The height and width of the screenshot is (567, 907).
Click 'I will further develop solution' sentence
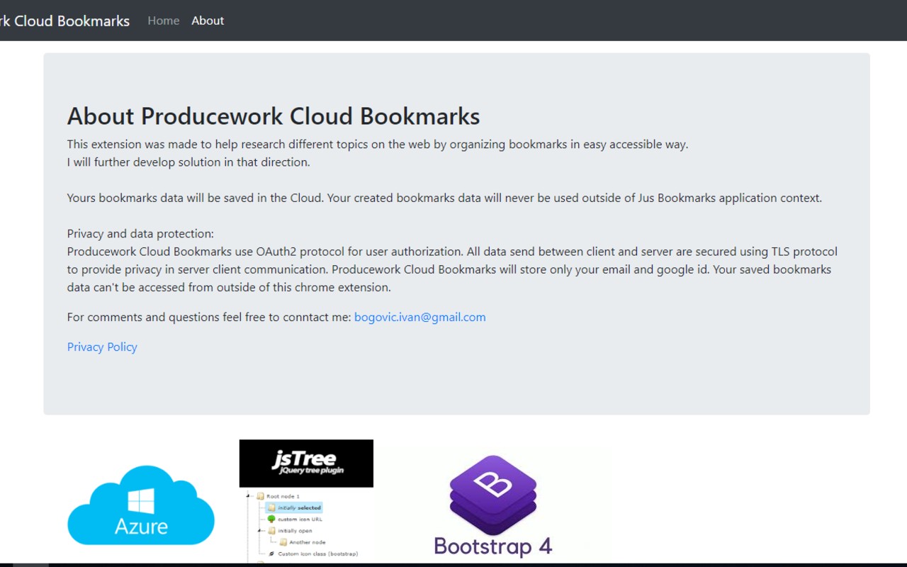click(x=188, y=162)
